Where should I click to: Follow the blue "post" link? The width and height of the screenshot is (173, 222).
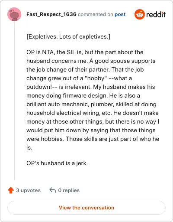tap(120, 14)
